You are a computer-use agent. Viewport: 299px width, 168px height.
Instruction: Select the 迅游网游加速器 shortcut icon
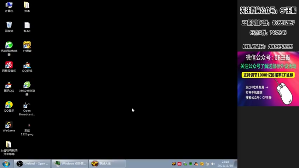[x=9, y=49]
